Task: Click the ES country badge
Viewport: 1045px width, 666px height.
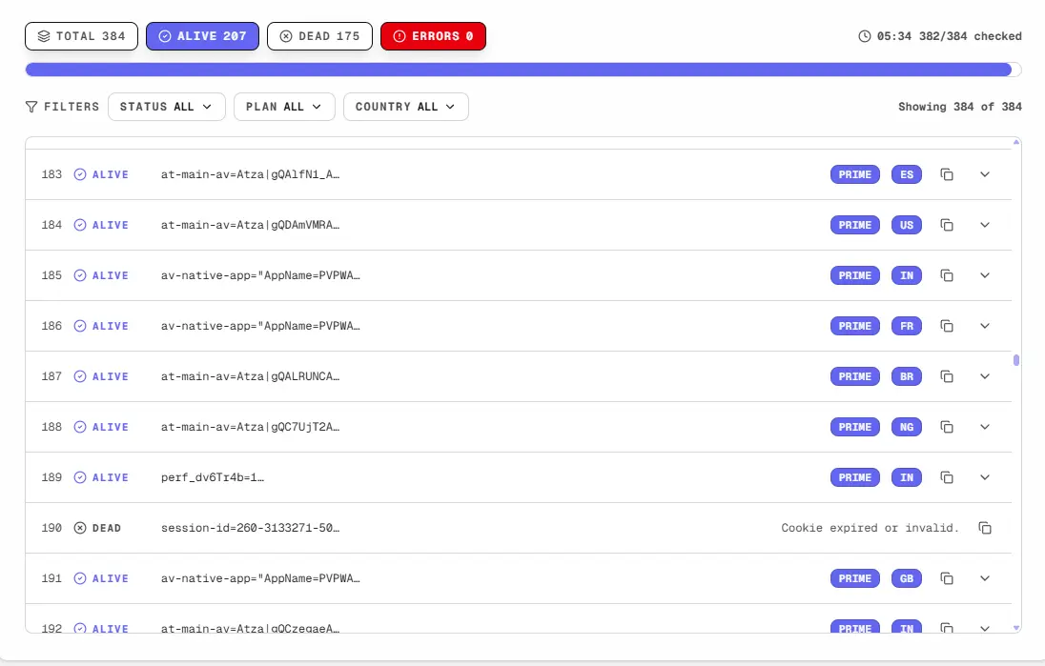Action: pyautogui.click(x=907, y=174)
